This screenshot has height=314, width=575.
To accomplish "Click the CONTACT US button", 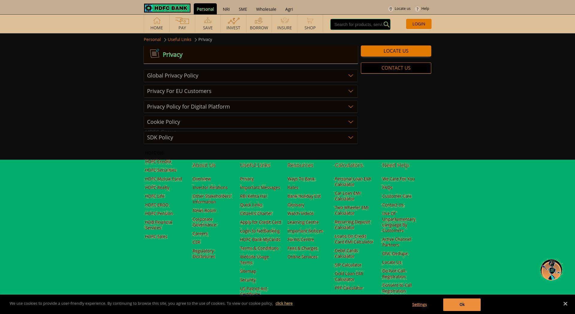I will [x=396, y=68].
